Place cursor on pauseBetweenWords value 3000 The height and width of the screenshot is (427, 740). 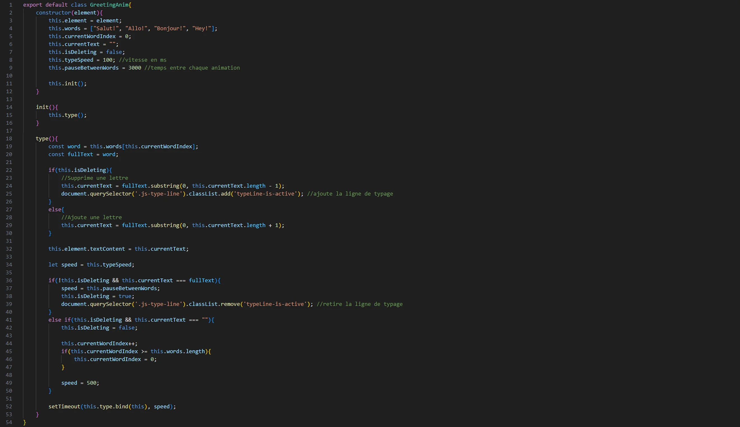point(135,68)
